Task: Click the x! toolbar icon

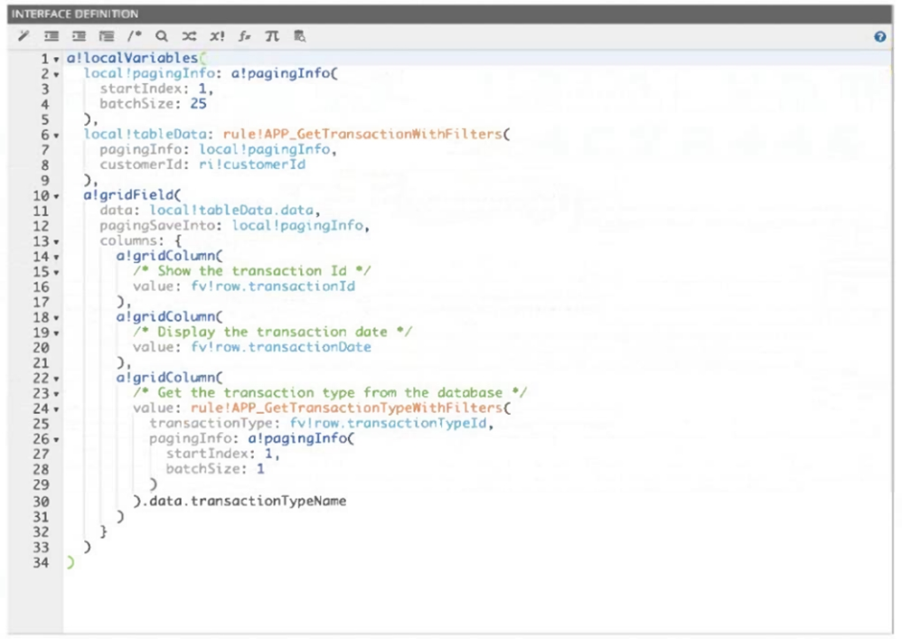Action: [217, 36]
